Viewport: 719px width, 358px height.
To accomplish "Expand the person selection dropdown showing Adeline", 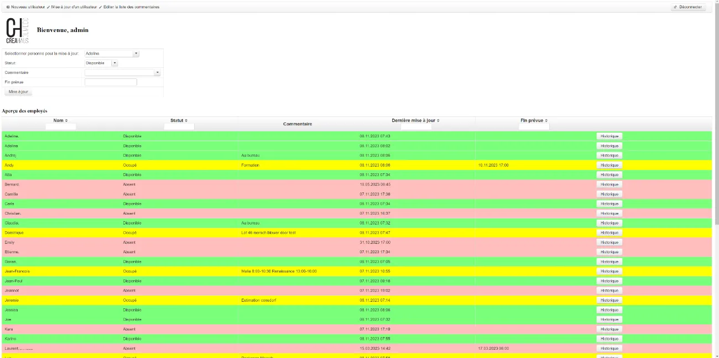I will tap(136, 54).
